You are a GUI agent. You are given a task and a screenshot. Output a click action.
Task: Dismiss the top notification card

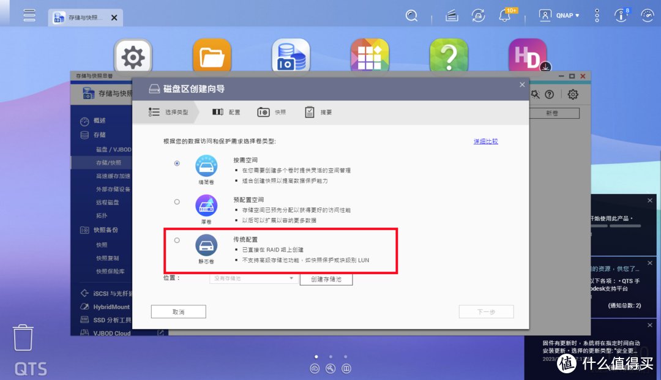pos(649,201)
